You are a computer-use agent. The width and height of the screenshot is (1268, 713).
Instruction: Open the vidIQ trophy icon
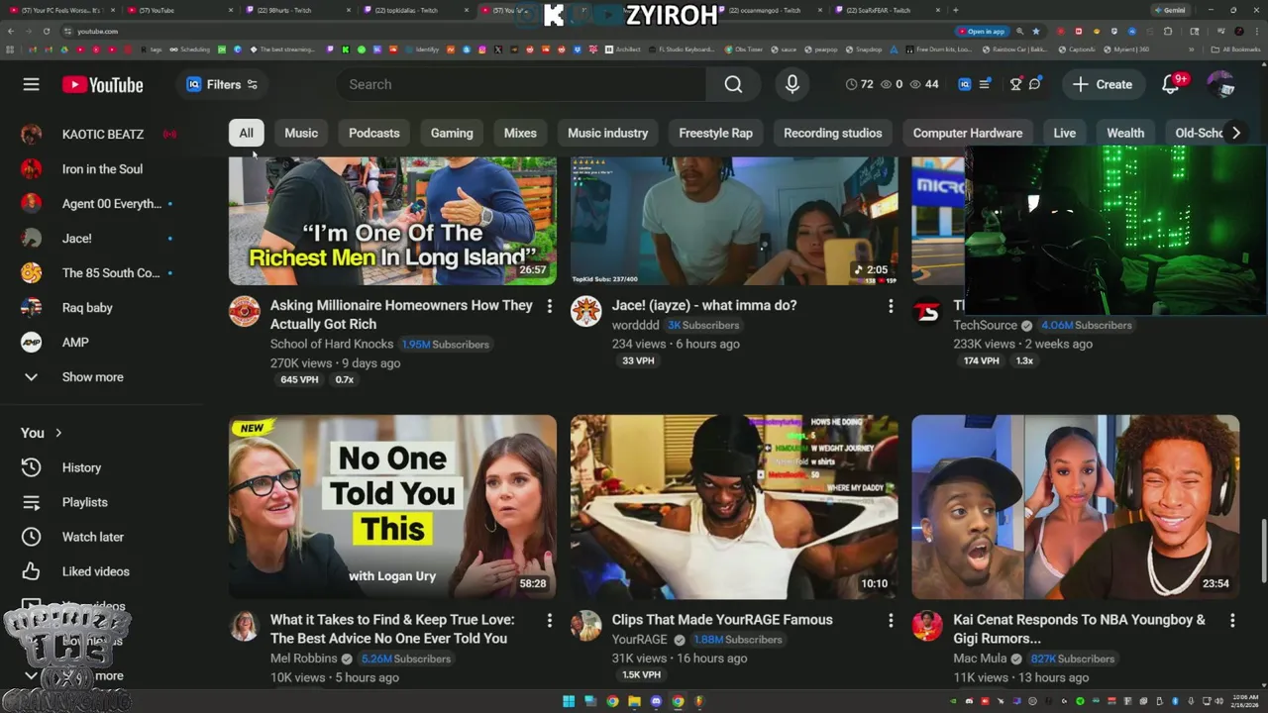(x=1015, y=84)
